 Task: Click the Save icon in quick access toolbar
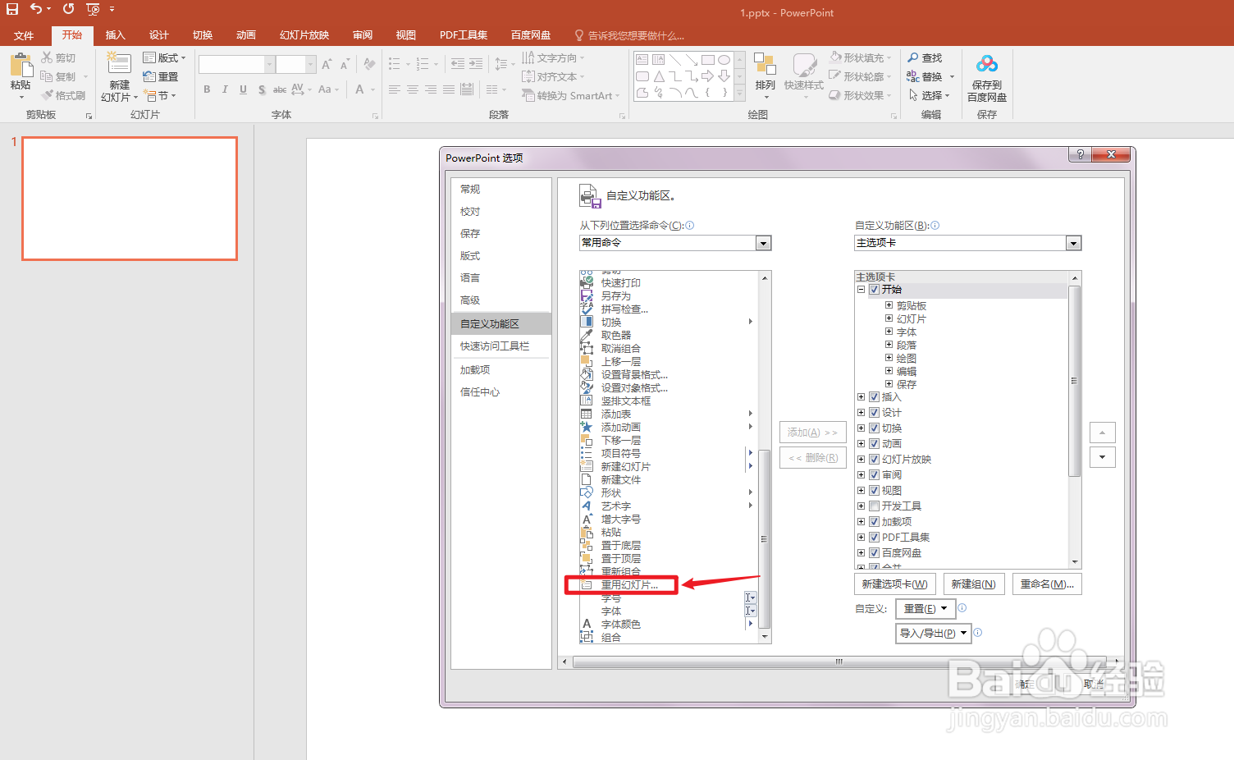click(12, 9)
